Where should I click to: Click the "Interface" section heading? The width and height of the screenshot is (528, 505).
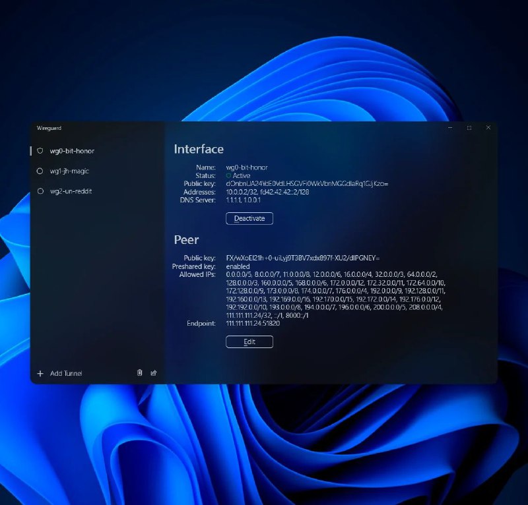tap(199, 149)
